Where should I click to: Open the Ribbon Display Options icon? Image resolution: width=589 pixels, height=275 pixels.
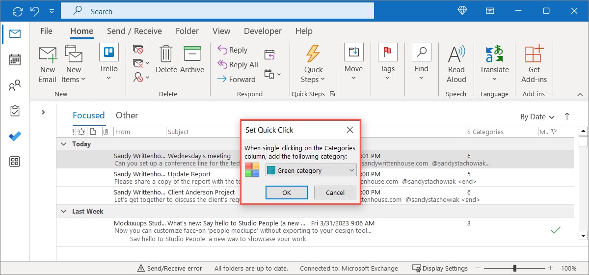490,11
